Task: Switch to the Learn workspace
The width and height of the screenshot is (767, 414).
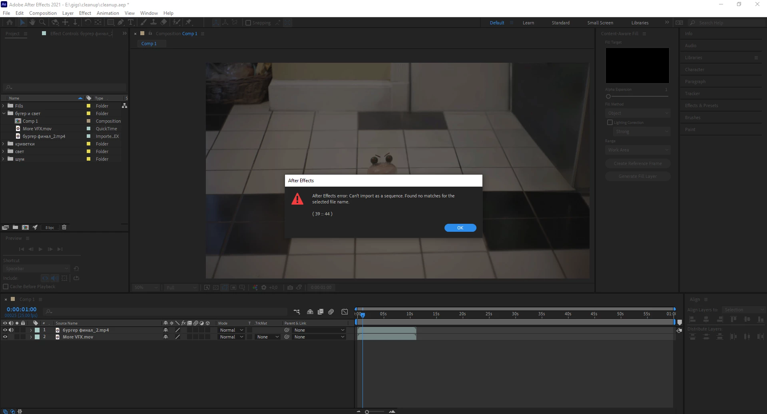Action: tap(528, 23)
